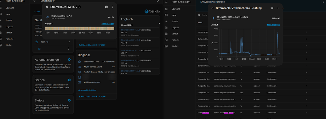The height and width of the screenshot is (119, 326).
Task: Select row sensor.wassersensor_keller_
Action: [x=261, y=99]
